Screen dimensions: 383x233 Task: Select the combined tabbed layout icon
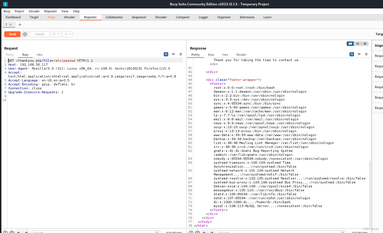point(365,44)
